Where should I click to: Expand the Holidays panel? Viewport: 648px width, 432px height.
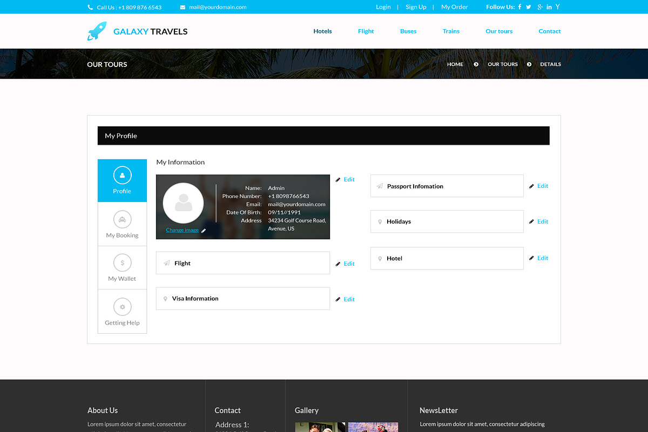click(x=447, y=221)
